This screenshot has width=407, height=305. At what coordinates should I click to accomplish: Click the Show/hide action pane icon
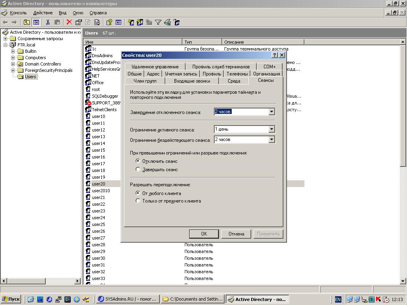tap(118, 22)
